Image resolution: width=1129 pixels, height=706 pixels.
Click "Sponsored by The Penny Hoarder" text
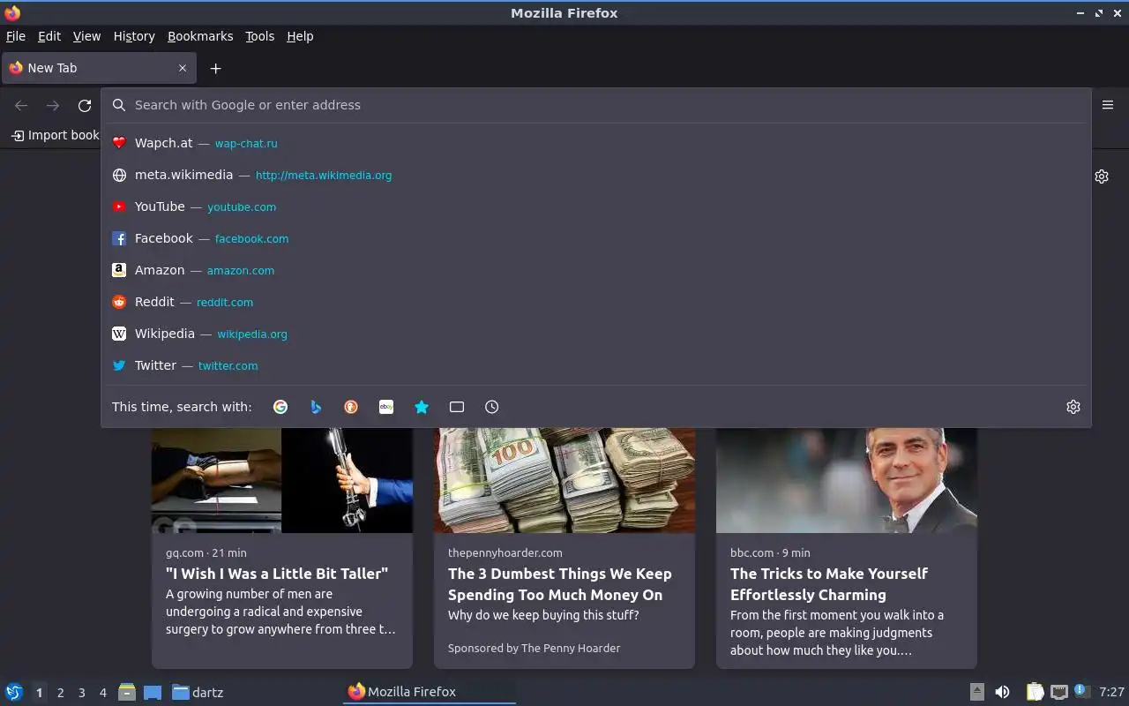[x=534, y=648]
